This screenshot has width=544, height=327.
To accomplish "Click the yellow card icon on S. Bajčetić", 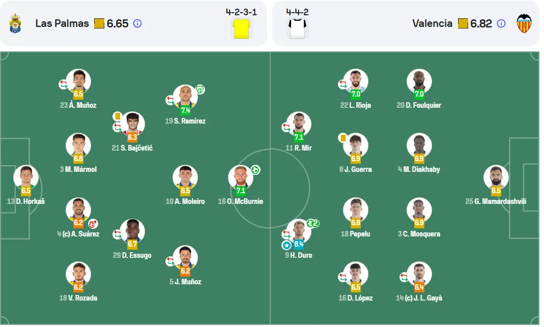I will pyautogui.click(x=118, y=116).
